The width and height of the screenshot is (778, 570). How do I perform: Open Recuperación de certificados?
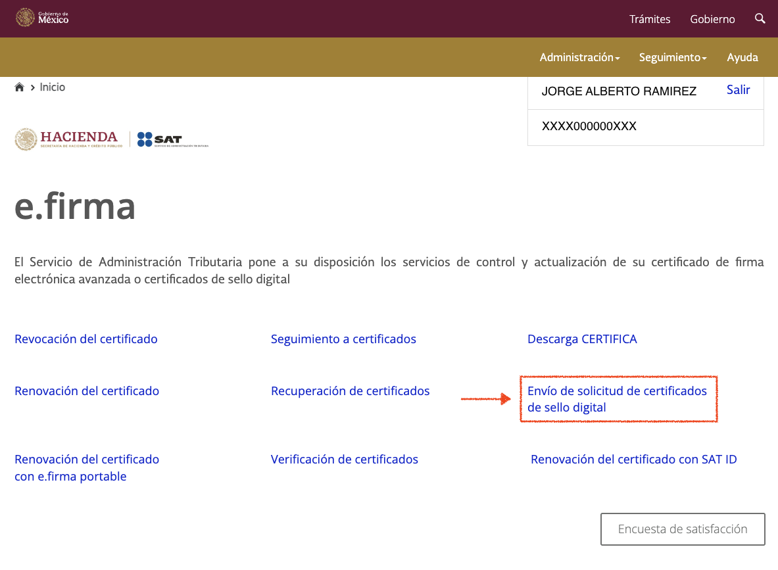350,391
